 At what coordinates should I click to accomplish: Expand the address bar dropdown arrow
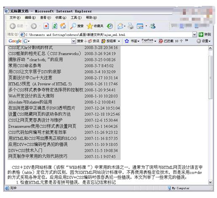pos(194,35)
